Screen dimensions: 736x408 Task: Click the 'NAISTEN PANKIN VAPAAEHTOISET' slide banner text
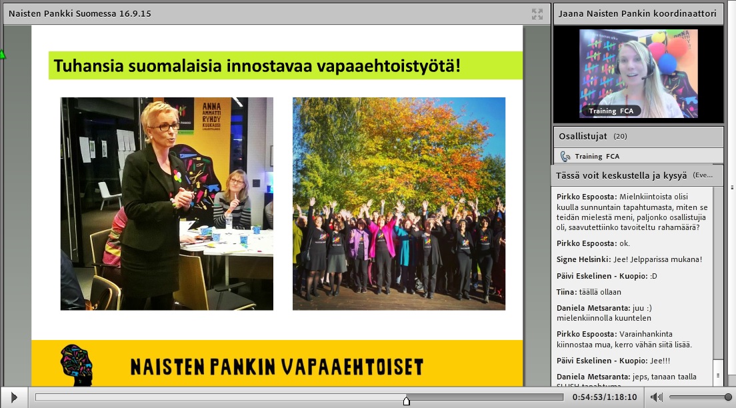(x=277, y=367)
